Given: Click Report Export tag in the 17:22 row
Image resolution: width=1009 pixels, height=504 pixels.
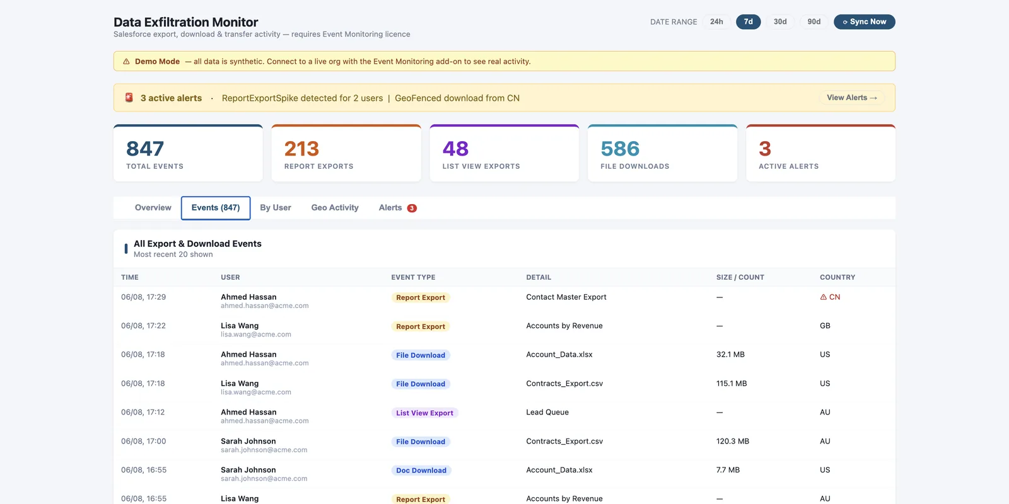Looking at the screenshot, I should pos(421,326).
